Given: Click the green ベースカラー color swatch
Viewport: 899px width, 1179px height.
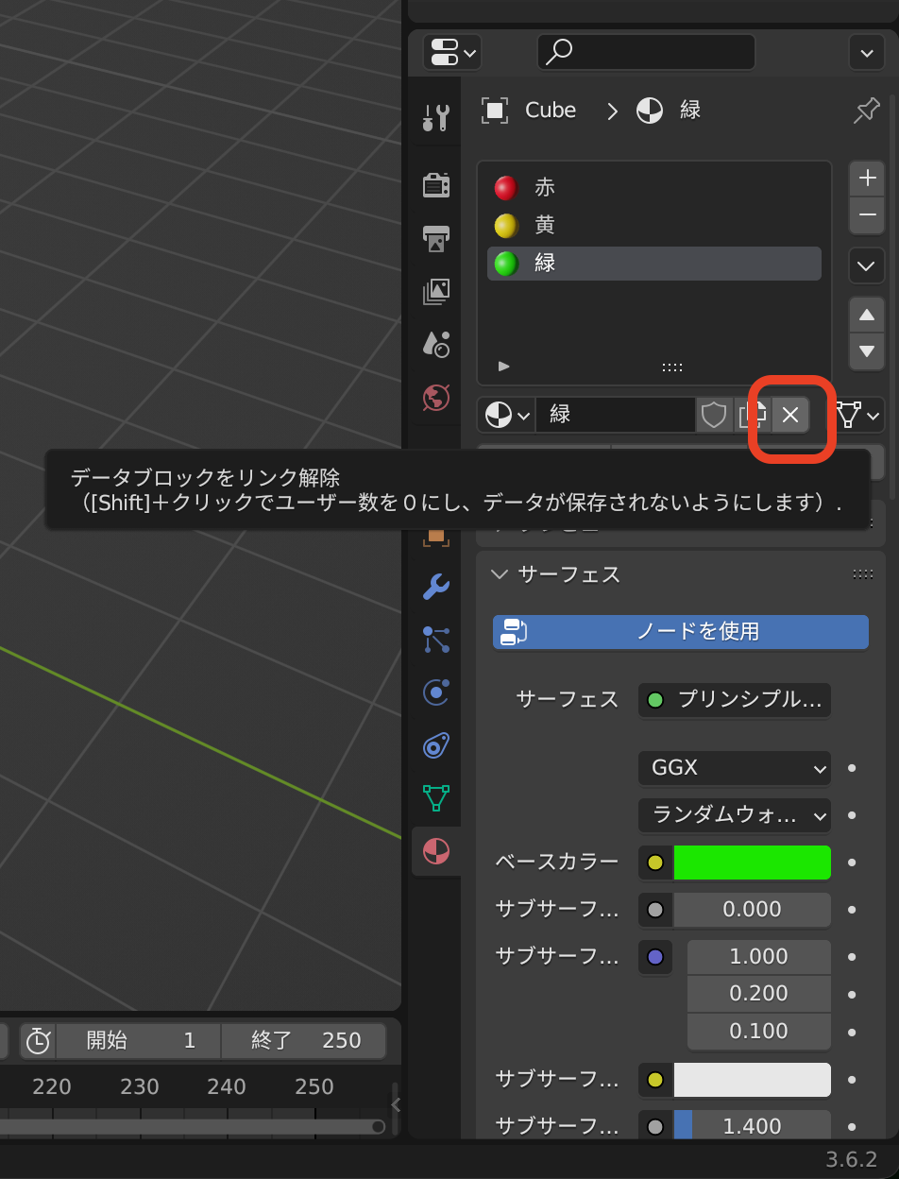Looking at the screenshot, I should 753,863.
